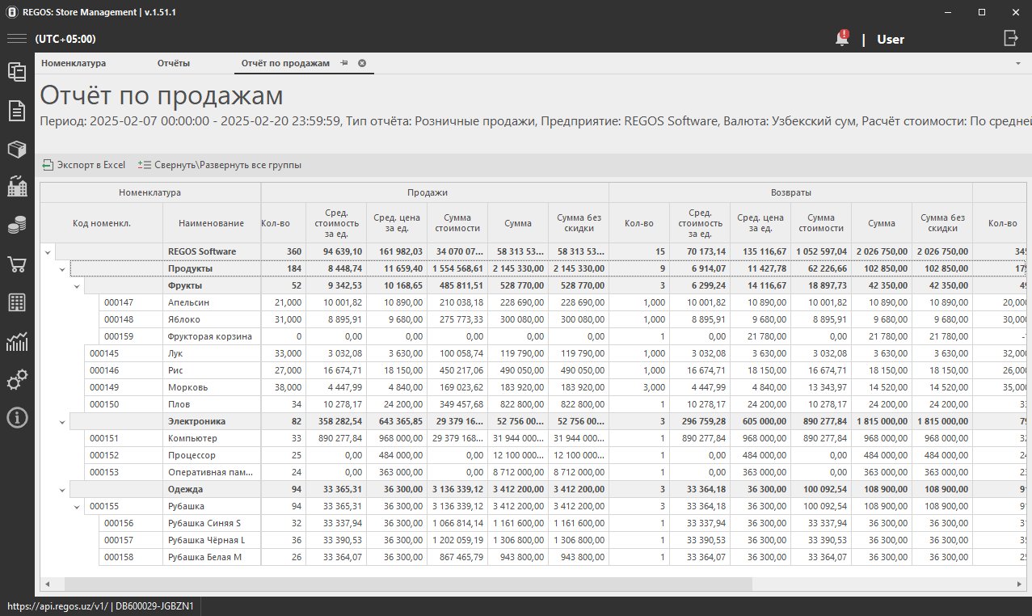Image resolution: width=1032 pixels, height=616 pixels.
Task: Switch to the Номенклатура tab
Action: pos(74,63)
